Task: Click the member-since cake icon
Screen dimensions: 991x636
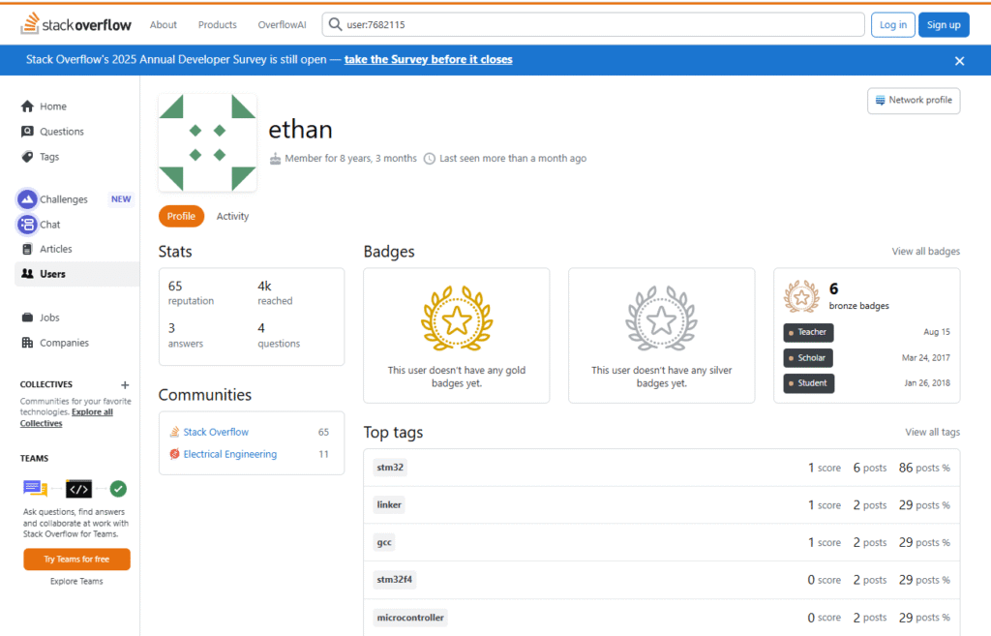Action: [275, 158]
